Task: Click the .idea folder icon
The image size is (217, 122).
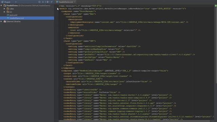Action: click(8, 9)
